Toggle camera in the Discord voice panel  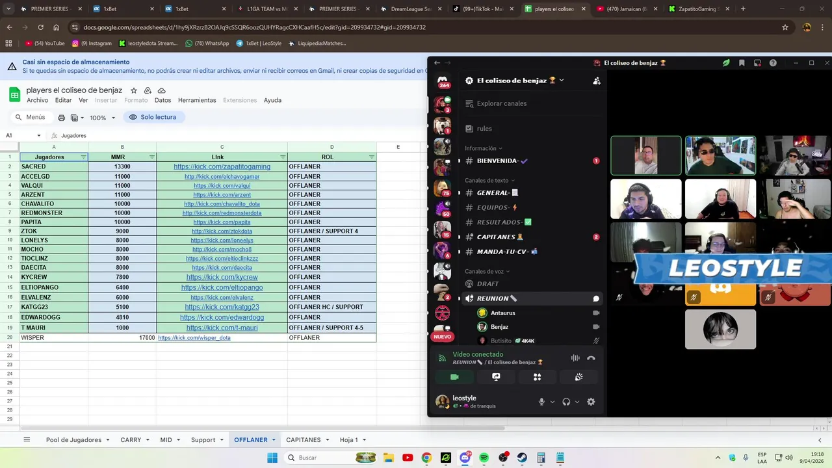(454, 377)
